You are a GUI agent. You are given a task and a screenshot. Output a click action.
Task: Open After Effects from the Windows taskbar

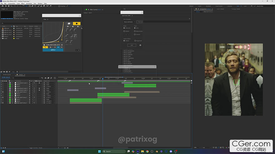click(137, 152)
